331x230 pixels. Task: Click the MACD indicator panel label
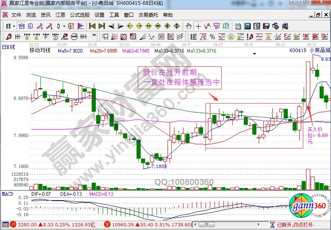tap(7, 193)
